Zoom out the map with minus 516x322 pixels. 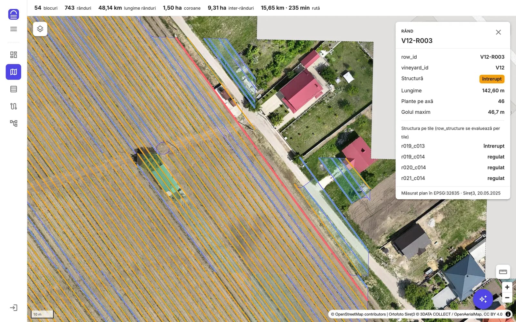pyautogui.click(x=507, y=298)
